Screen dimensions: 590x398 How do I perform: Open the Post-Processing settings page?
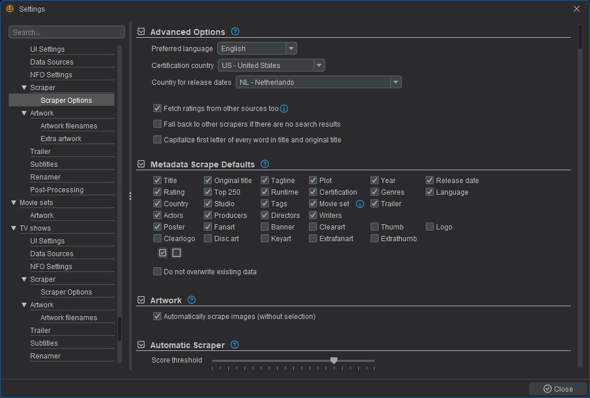(57, 190)
